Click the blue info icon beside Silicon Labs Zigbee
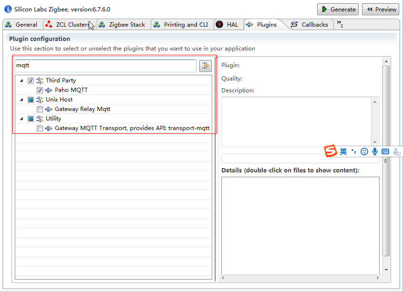 [x=8, y=9]
